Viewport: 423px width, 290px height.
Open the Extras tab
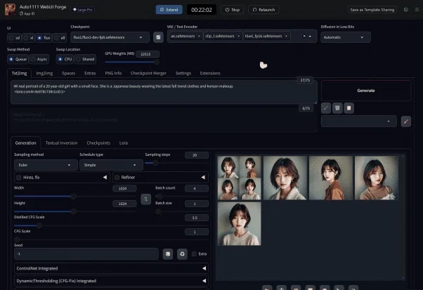pyautogui.click(x=90, y=73)
